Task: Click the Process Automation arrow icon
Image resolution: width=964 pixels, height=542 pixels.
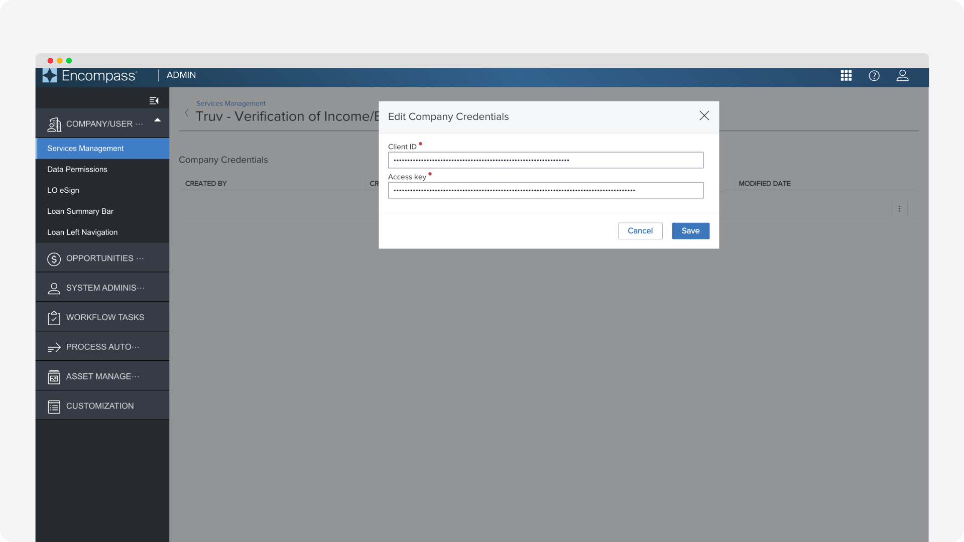Action: click(x=54, y=347)
